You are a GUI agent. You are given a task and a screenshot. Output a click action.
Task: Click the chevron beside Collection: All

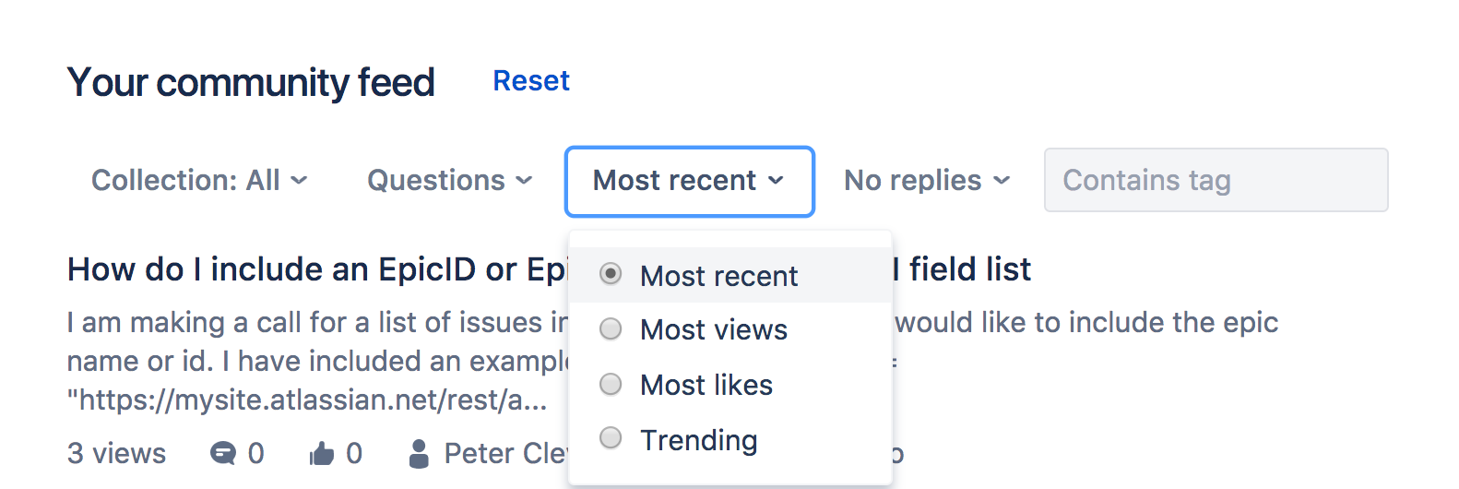pyautogui.click(x=299, y=181)
